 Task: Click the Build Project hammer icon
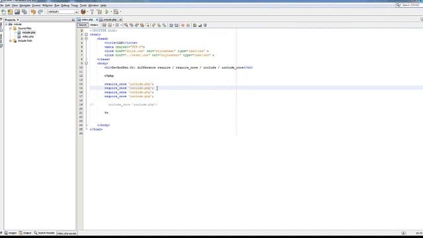[92, 12]
